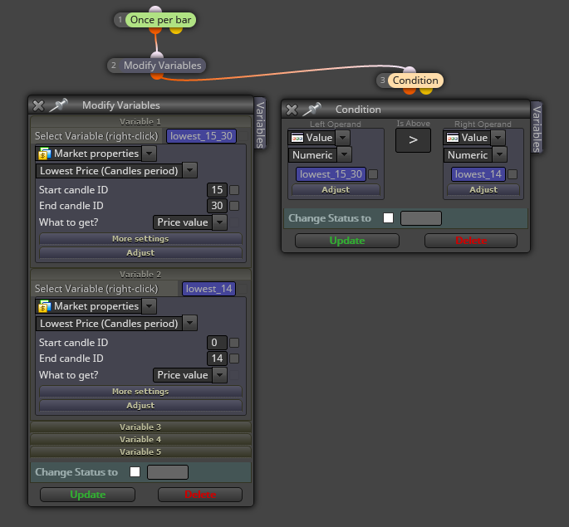Click Adjust under Right Operand
Viewport: 569px width, 527px height.
pyautogui.click(x=483, y=190)
